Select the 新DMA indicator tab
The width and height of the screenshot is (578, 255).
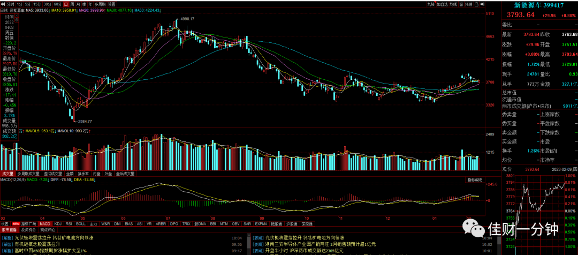pos(200,223)
